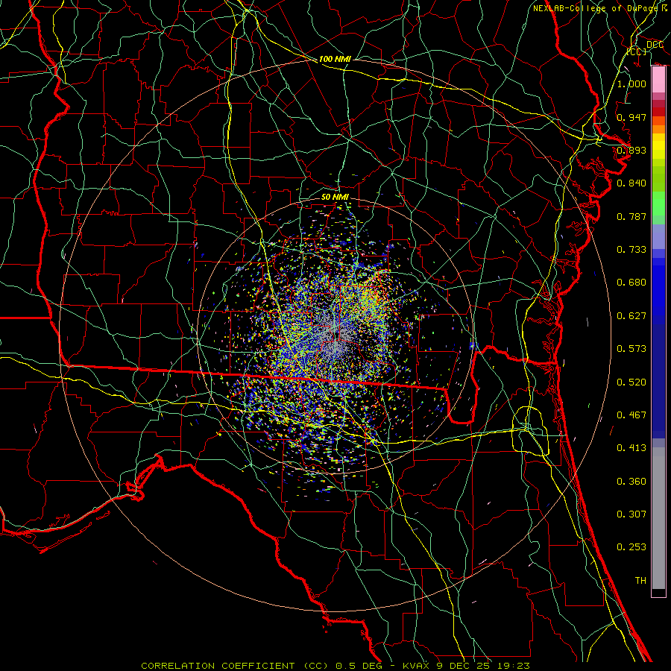Pick the lavender segment of the color bar
This screenshot has width=671, height=671.
658,236
